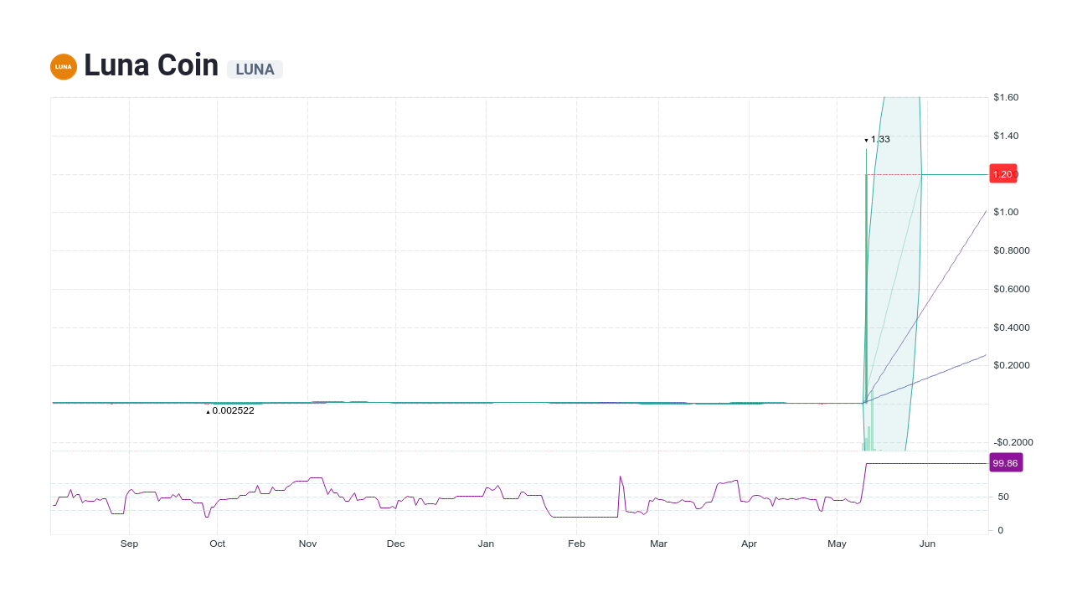Image resolution: width=1072 pixels, height=603 pixels.
Task: Click the $1.60 price axis label
Action: [1006, 97]
